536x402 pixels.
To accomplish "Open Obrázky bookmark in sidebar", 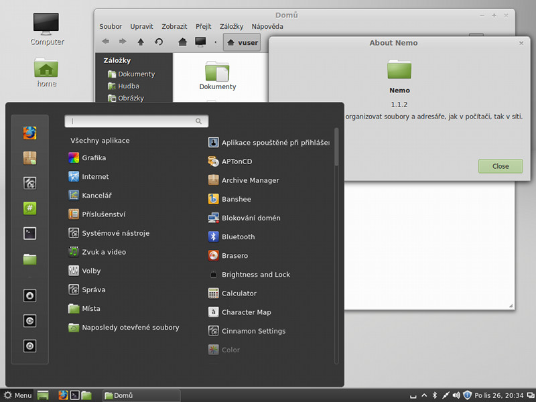I will (126, 98).
